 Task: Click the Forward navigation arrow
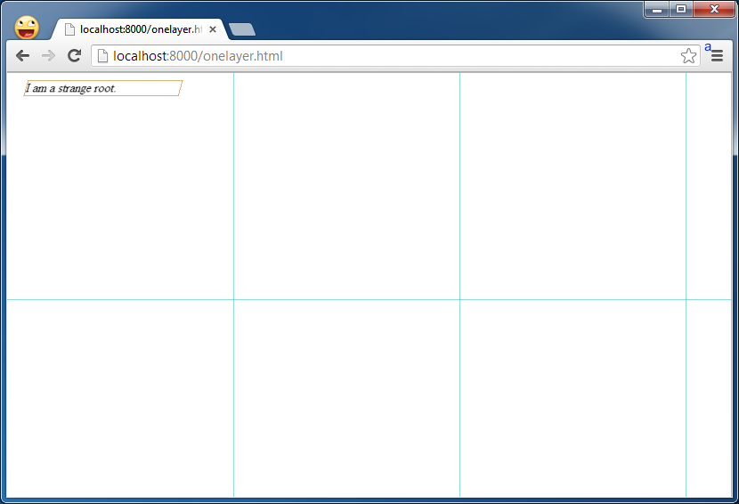click(x=48, y=55)
